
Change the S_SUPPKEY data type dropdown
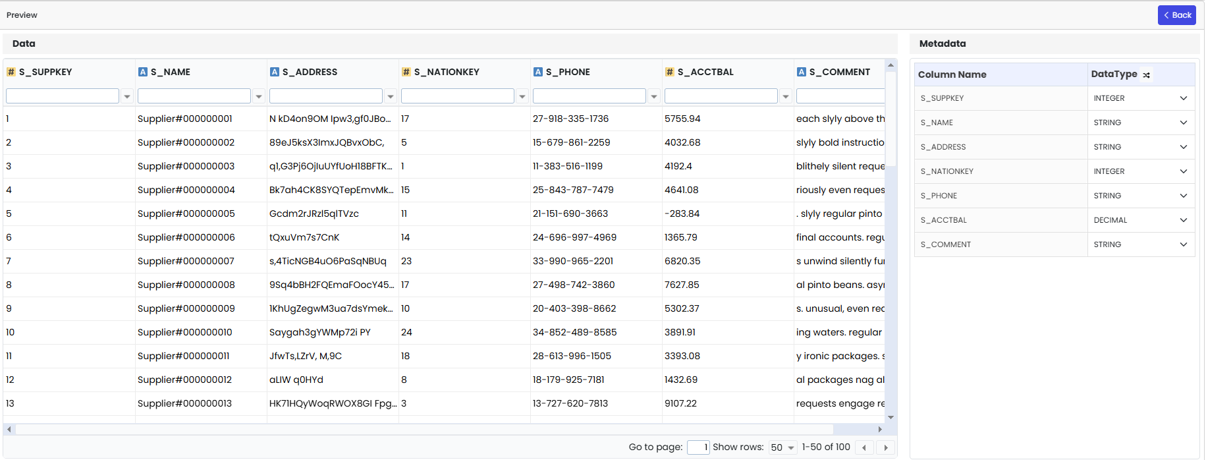[x=1141, y=98]
